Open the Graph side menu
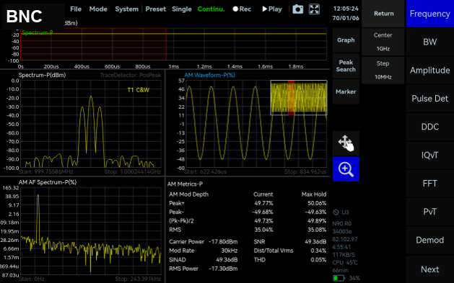Image resolution: width=454 pixels, height=283 pixels. click(346, 40)
